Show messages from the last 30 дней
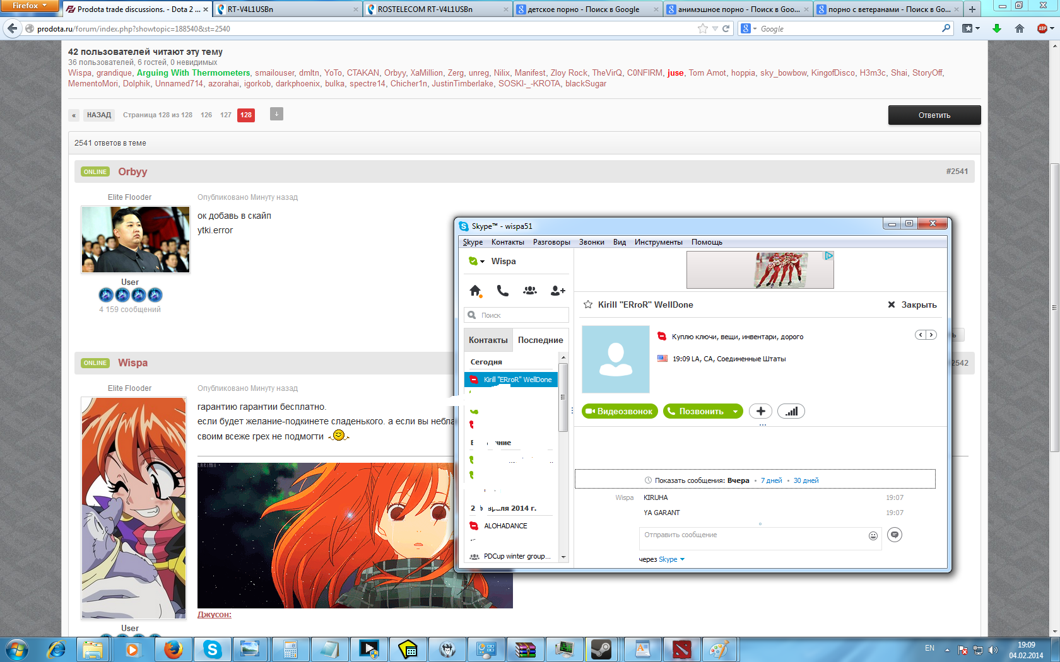 pos(806,480)
